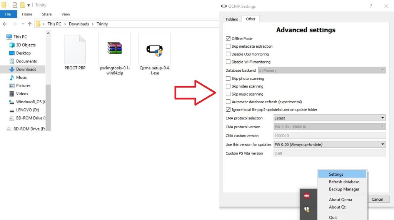Viewport: 394px width, 220px height.
Task: Select the Other tab in QCMA Settings
Action: 250,19
